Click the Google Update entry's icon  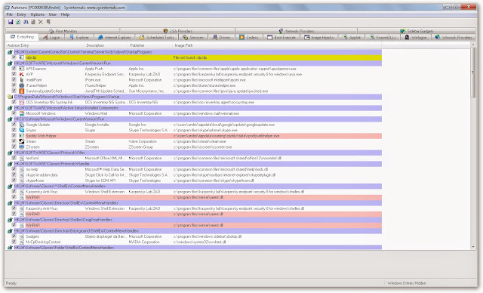pos(22,125)
